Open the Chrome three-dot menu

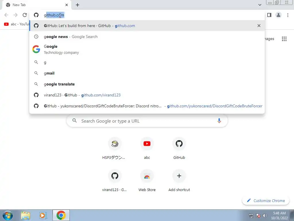tap(288, 15)
